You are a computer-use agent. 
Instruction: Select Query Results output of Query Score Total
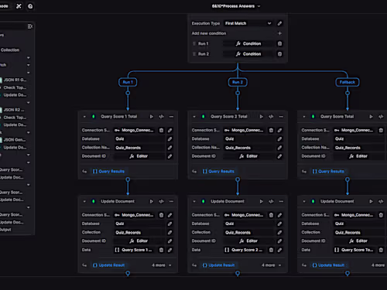(328, 171)
